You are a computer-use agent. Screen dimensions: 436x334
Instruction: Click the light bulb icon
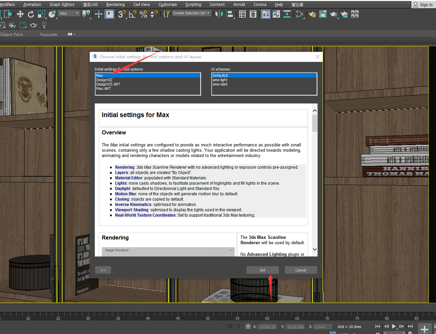(x=44, y=25)
